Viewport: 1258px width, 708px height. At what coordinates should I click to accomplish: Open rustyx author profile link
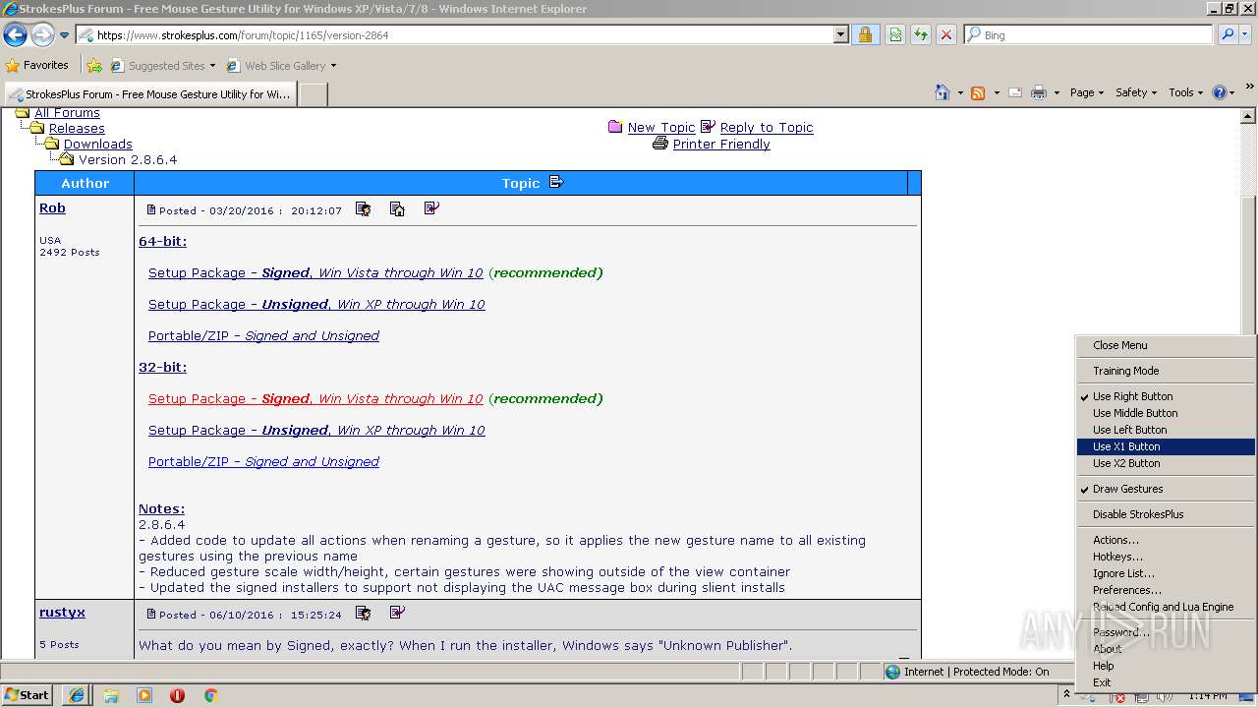[62, 612]
